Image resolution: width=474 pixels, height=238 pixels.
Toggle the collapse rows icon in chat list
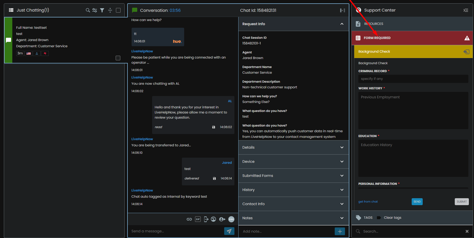110,10
